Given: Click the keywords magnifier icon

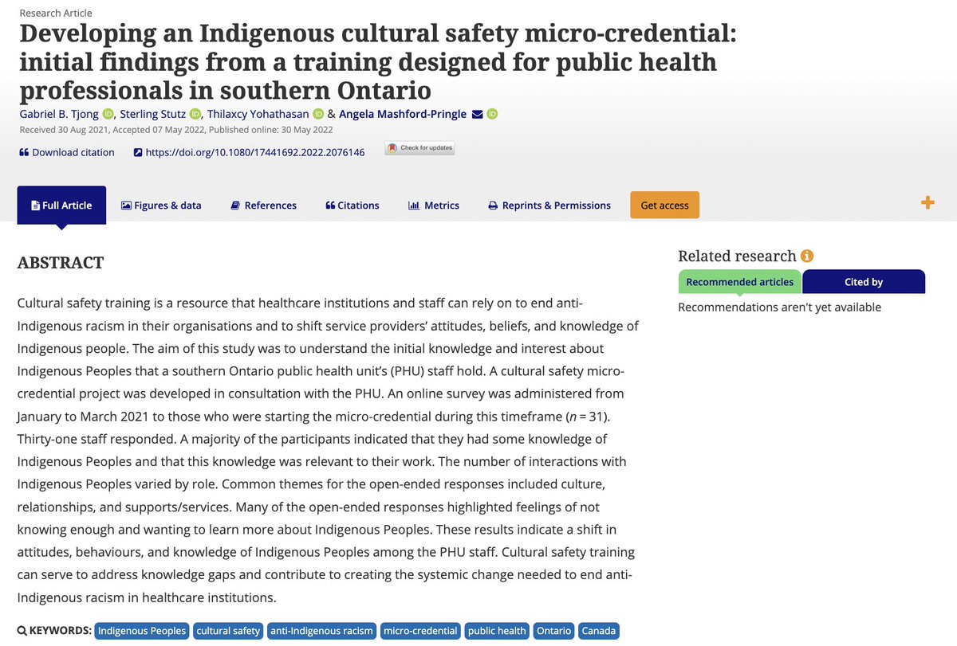Looking at the screenshot, I should (x=22, y=631).
